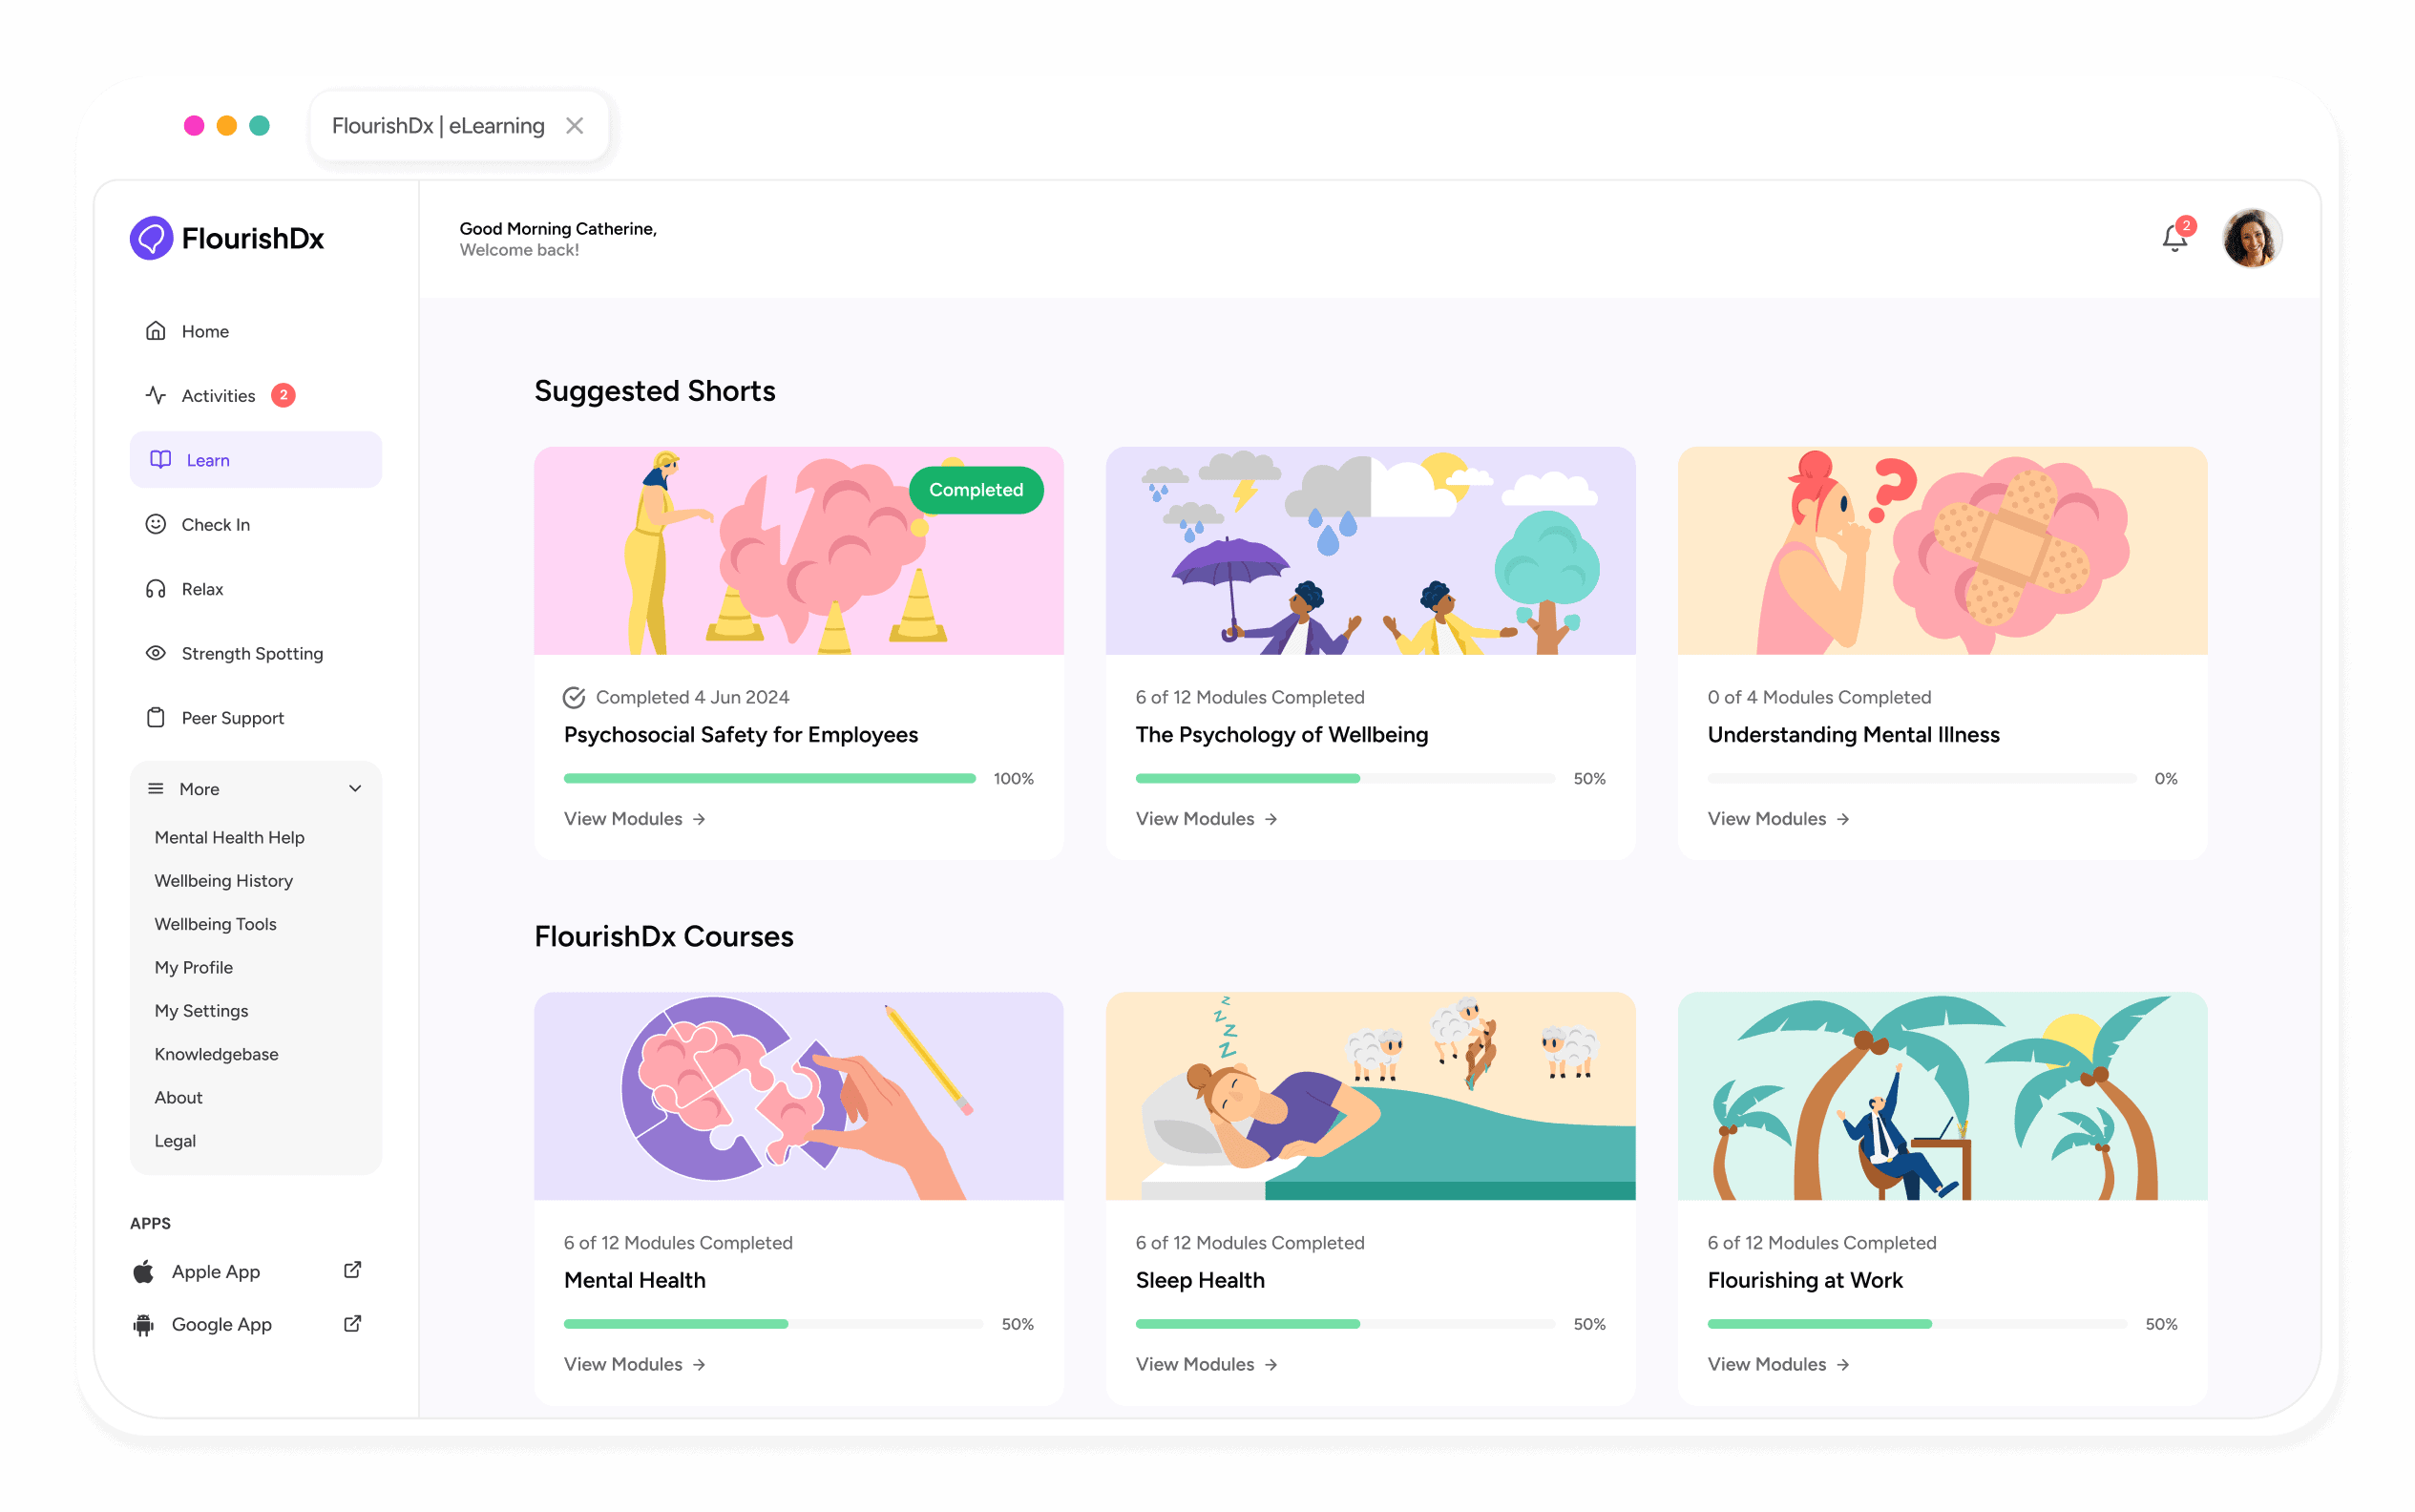Open Strength Spotting eye icon

click(x=156, y=653)
